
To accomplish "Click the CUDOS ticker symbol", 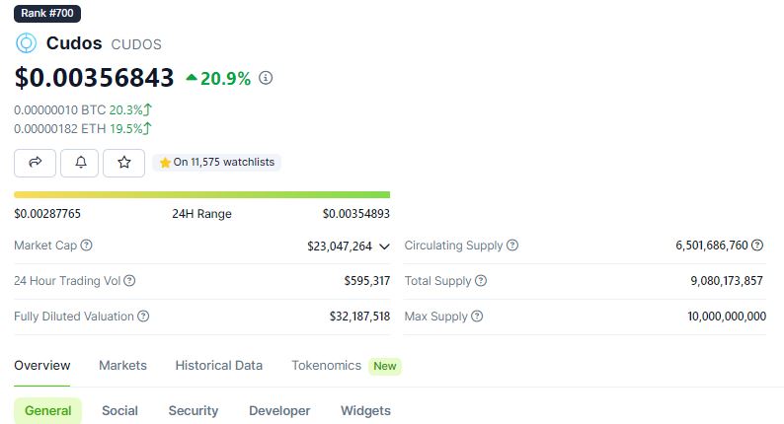I will [136, 44].
